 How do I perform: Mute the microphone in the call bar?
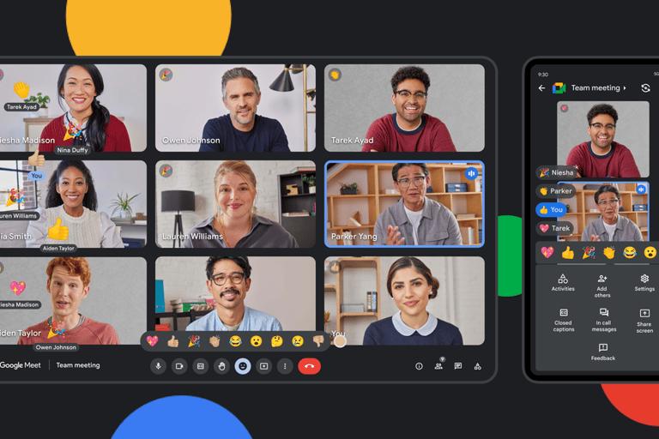[x=159, y=366]
